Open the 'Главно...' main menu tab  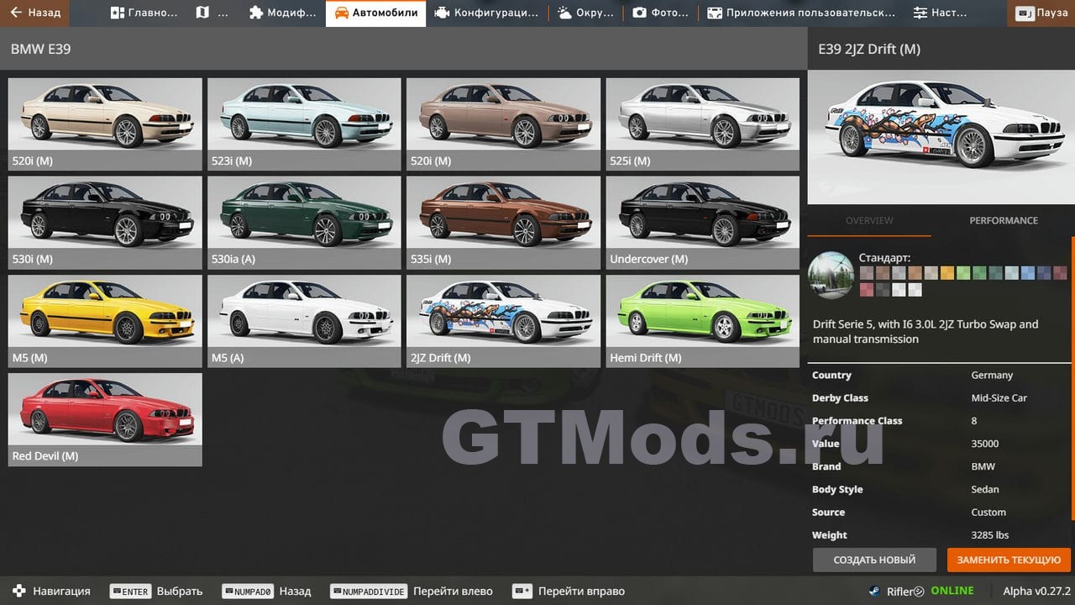click(144, 13)
